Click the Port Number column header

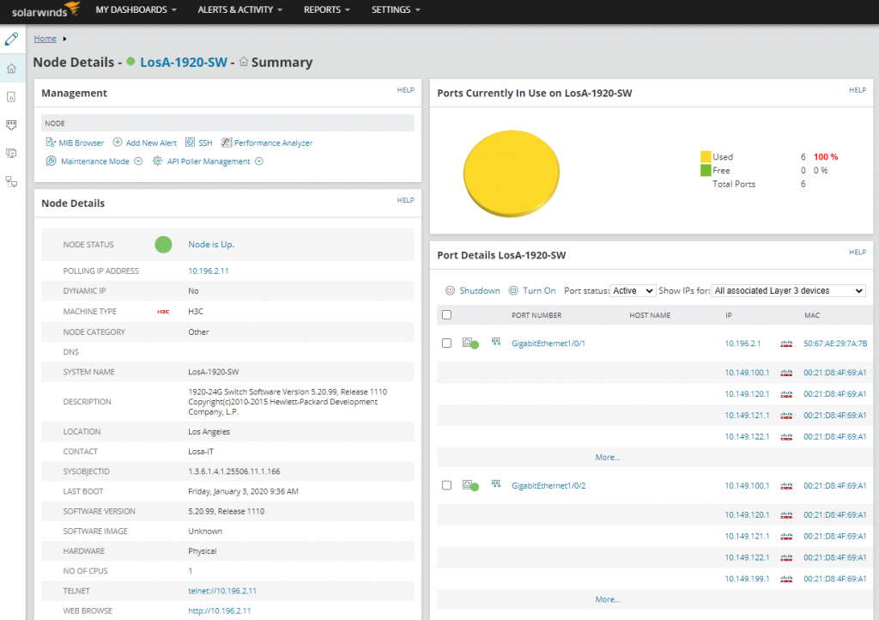point(536,316)
